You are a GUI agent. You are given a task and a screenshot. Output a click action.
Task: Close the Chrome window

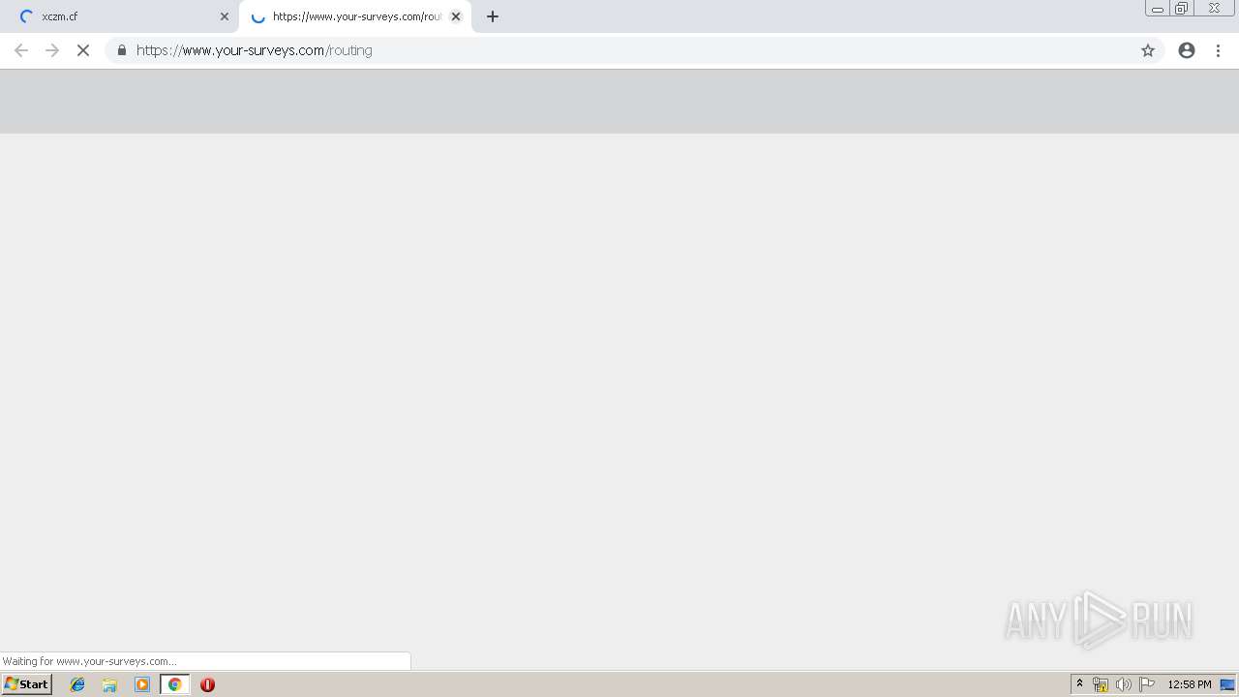tap(1214, 9)
